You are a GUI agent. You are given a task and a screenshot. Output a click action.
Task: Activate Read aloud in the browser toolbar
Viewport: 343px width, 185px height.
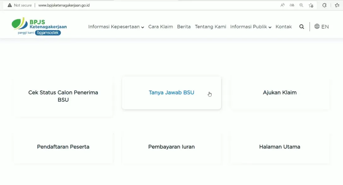(282, 5)
